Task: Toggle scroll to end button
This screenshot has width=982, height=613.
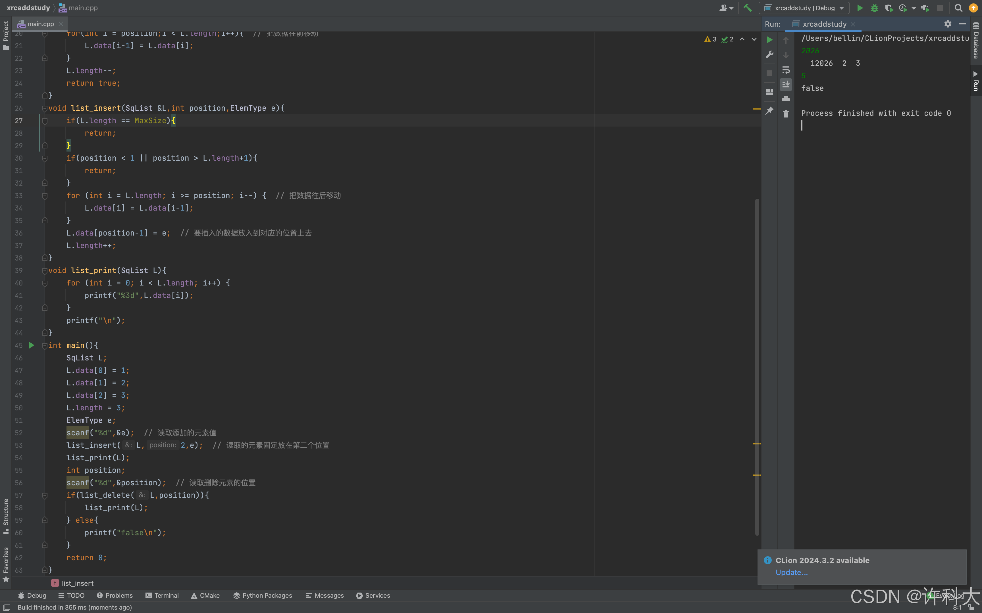Action: pos(786,84)
